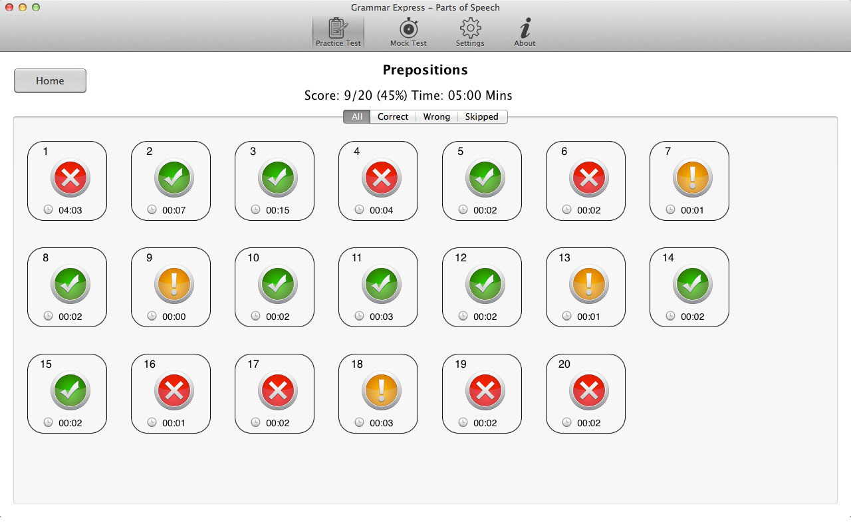Click the clock icon under question 16
This screenshot has width=851, height=532.
[x=152, y=422]
